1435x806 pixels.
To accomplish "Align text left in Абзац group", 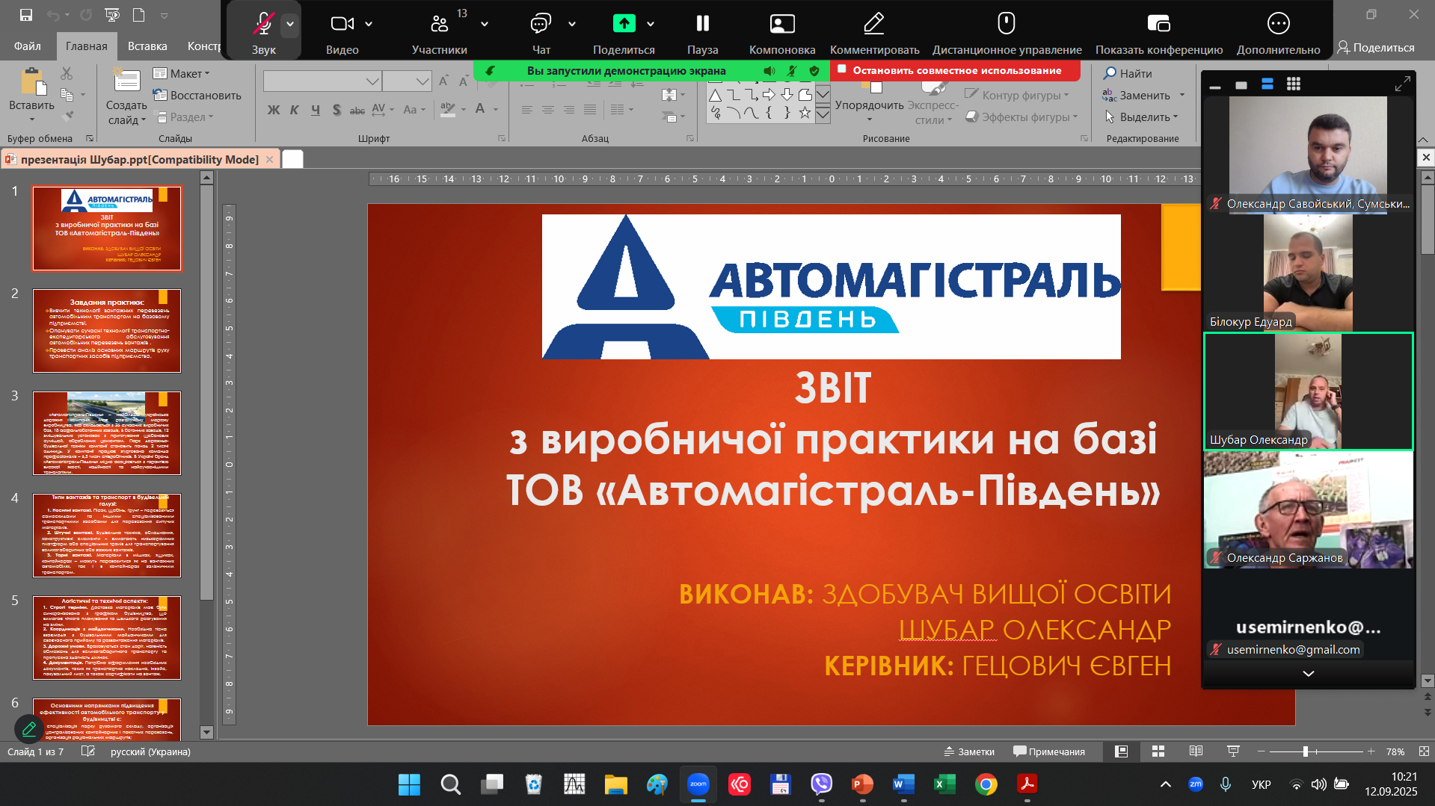I will [x=527, y=110].
